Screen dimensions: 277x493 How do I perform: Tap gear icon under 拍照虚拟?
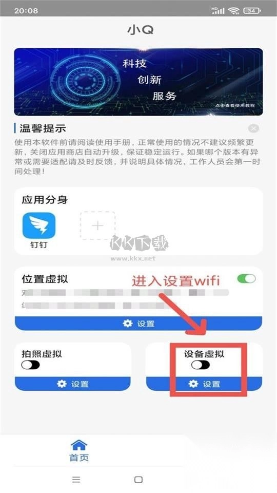[x=62, y=384]
